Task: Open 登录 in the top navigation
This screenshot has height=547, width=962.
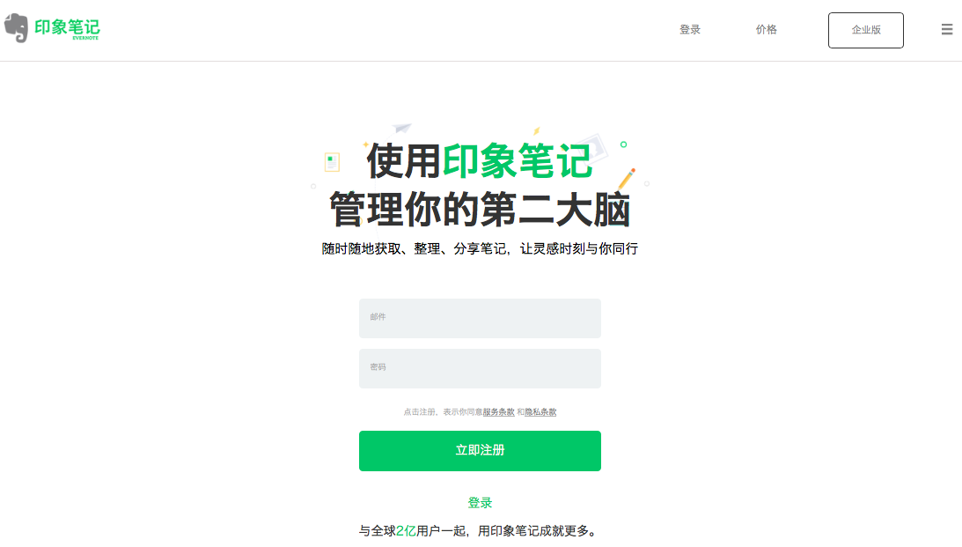Action: coord(690,29)
